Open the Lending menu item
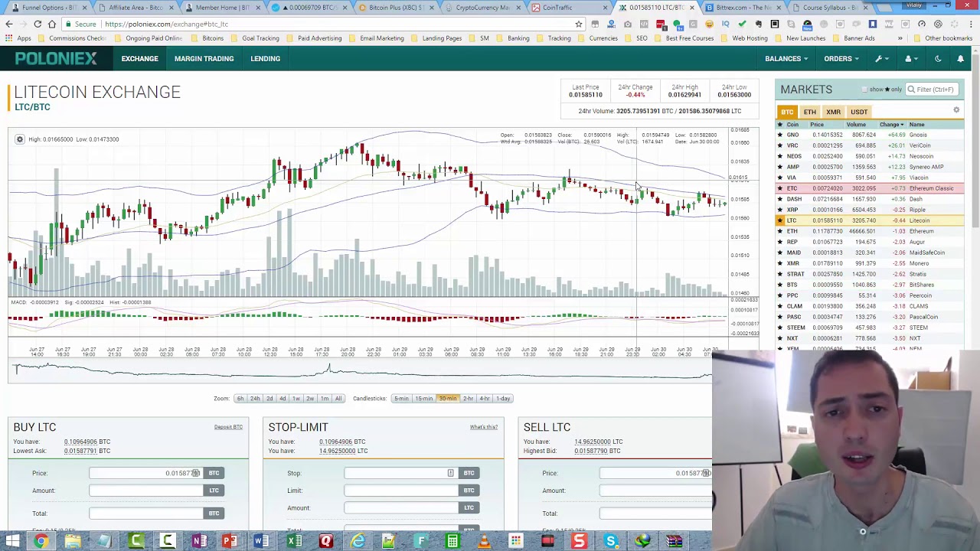 (265, 58)
